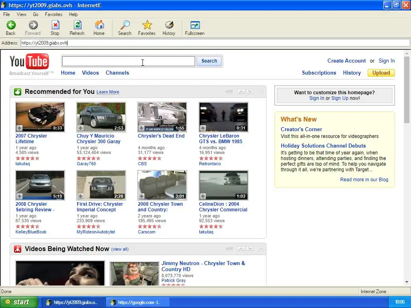The height and width of the screenshot is (308, 411).
Task: Open the Create Account link
Action: point(346,61)
